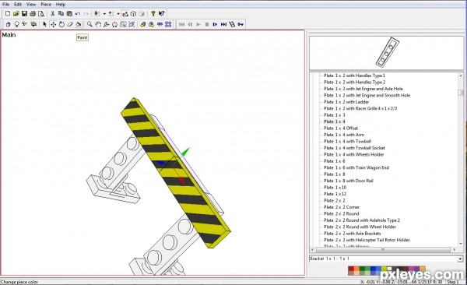
Task: Select 'Plate 2 x 2 Round' item
Action: 342,213
